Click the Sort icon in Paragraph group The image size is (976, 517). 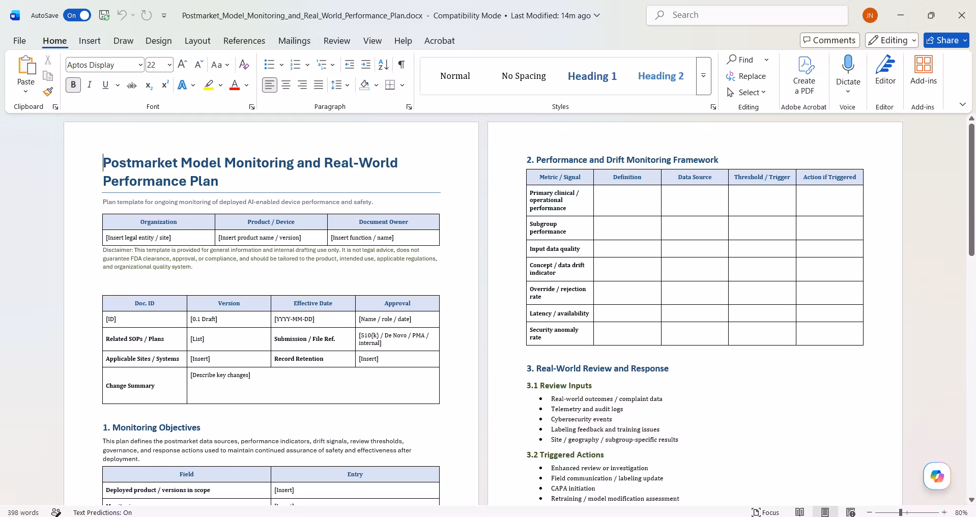coord(384,65)
